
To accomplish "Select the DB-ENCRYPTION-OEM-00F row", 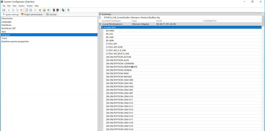I will click(182, 93).
